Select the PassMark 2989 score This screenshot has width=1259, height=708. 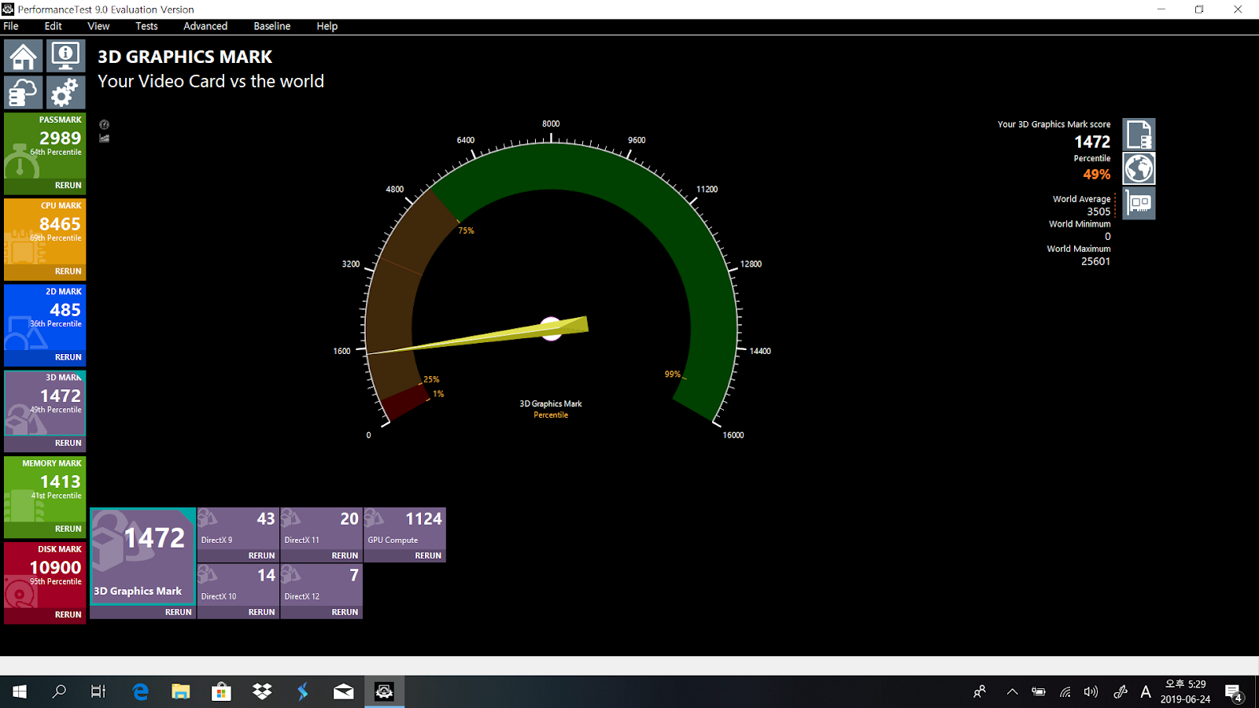61,138
